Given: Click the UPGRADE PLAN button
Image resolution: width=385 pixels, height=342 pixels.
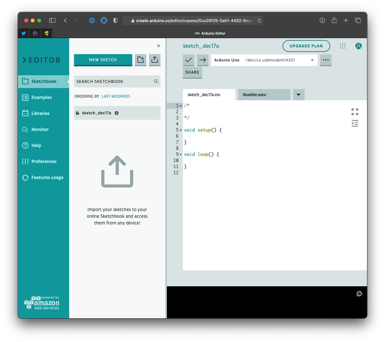Looking at the screenshot, I should (x=306, y=46).
